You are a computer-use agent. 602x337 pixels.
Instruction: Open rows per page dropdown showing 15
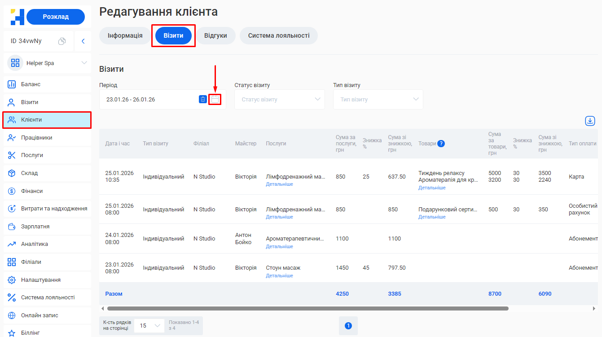pyautogui.click(x=149, y=325)
